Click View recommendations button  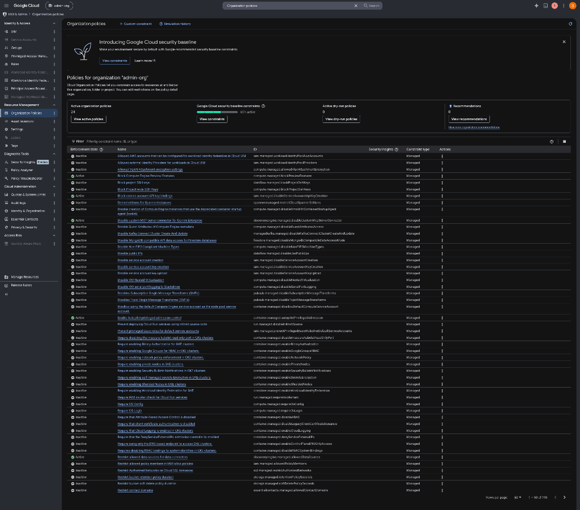click(469, 119)
